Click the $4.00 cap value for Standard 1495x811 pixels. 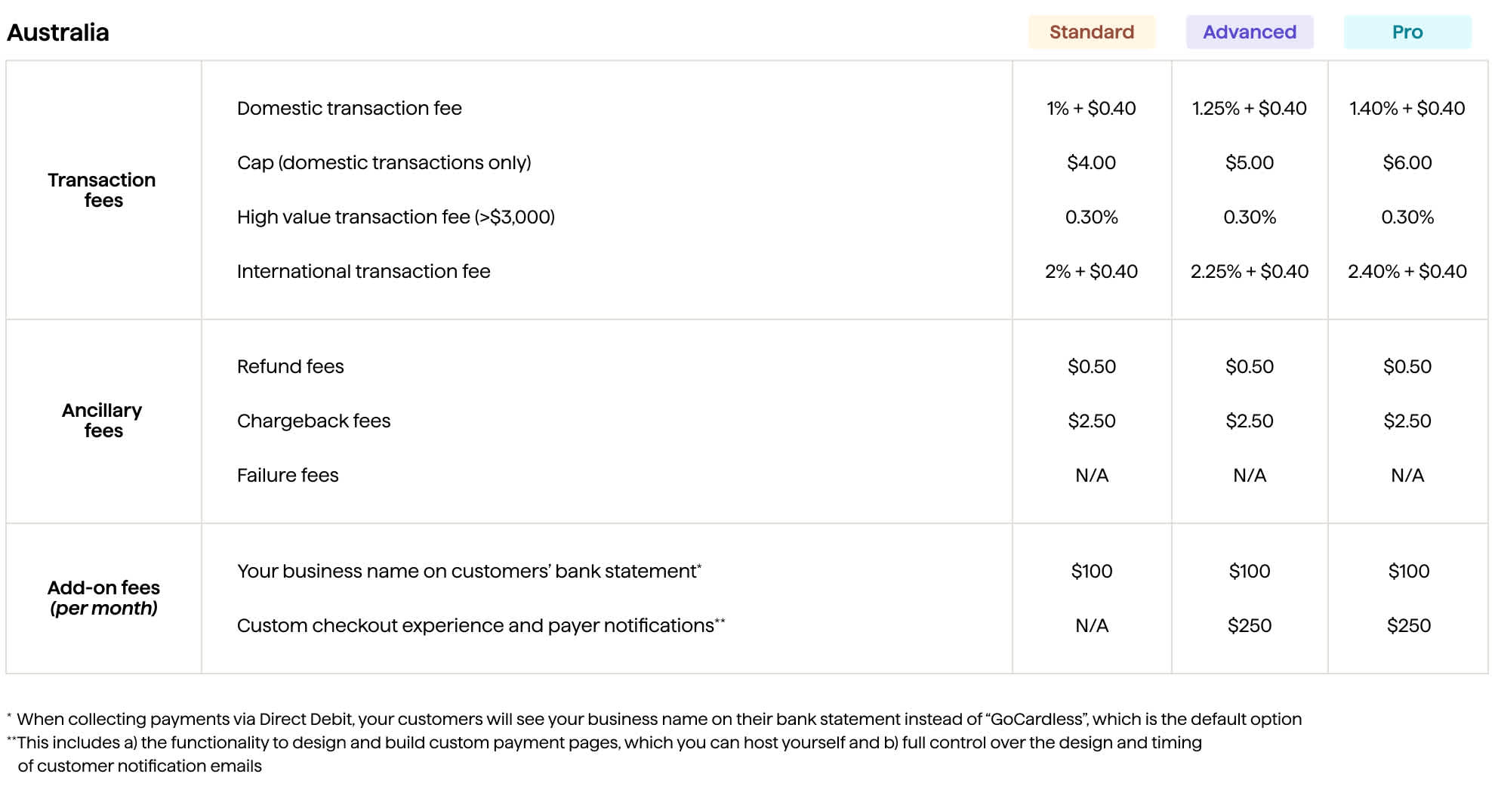pos(1091,163)
